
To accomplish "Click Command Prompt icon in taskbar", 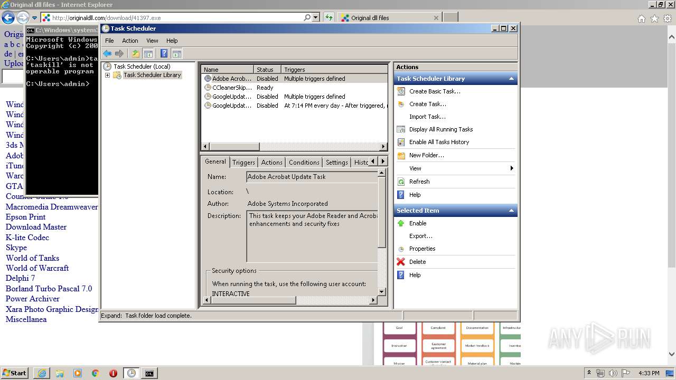I will click(x=149, y=373).
